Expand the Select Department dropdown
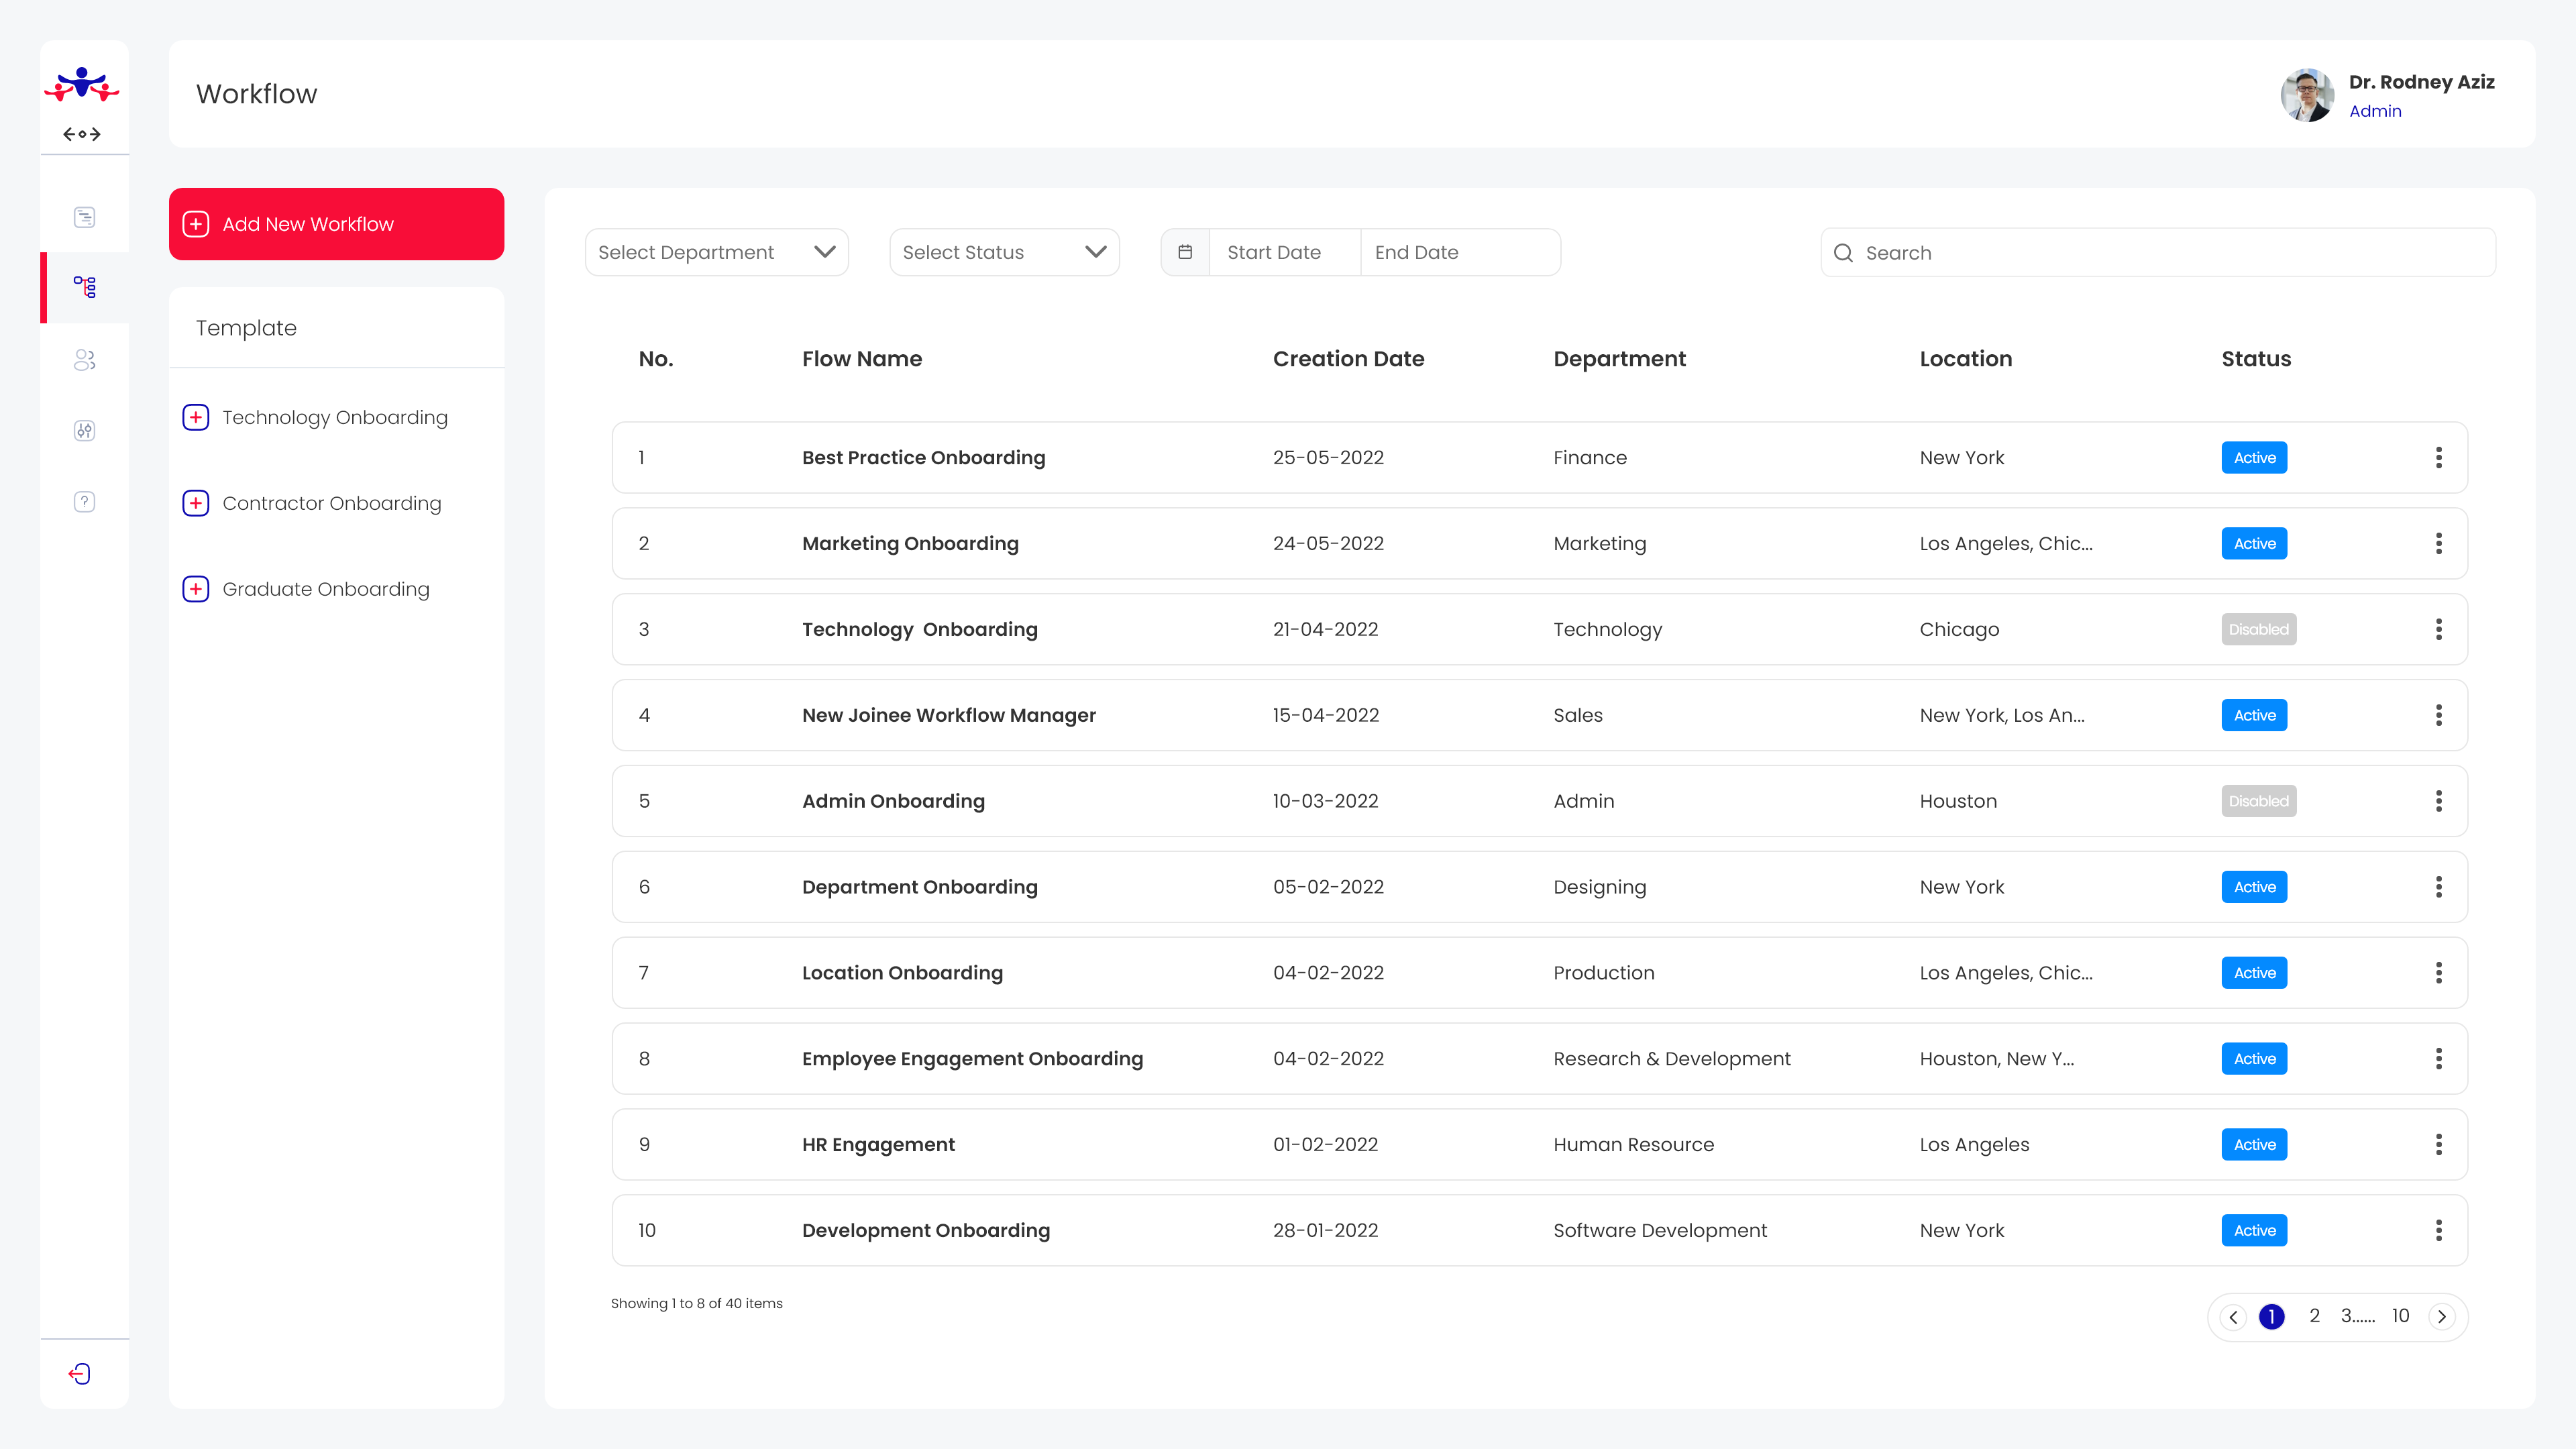The image size is (2576, 1449). (716, 252)
